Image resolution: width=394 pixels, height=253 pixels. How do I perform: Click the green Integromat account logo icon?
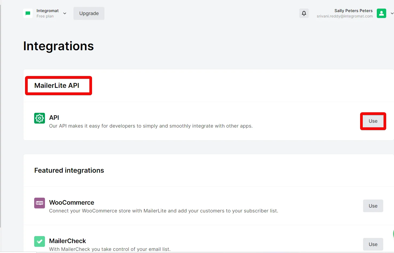[x=28, y=13]
